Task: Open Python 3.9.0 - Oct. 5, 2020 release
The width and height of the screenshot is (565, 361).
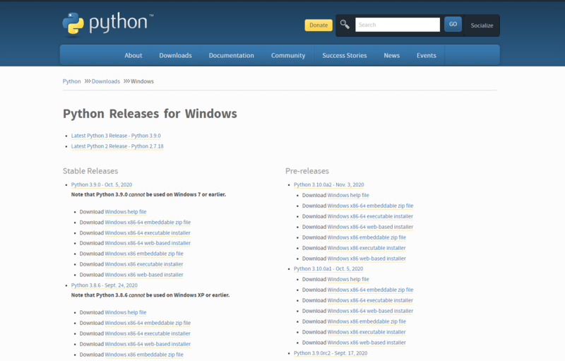Action: coord(102,185)
